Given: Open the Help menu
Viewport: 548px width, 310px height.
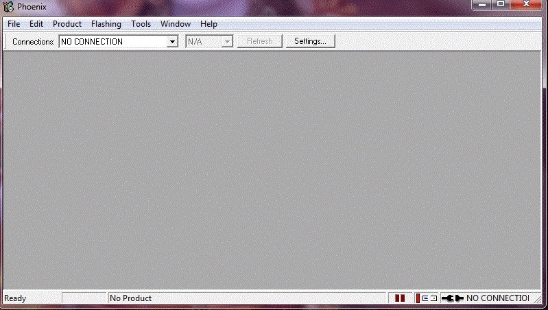Looking at the screenshot, I should 209,24.
